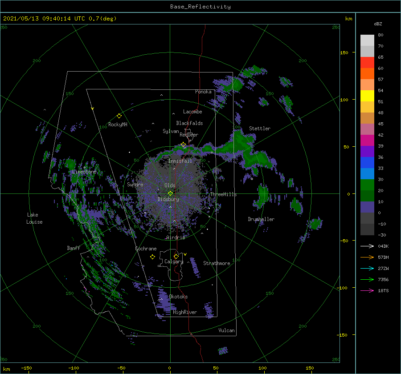
Task: Click the Base_Reflectivity title
Action: (x=200, y=7)
